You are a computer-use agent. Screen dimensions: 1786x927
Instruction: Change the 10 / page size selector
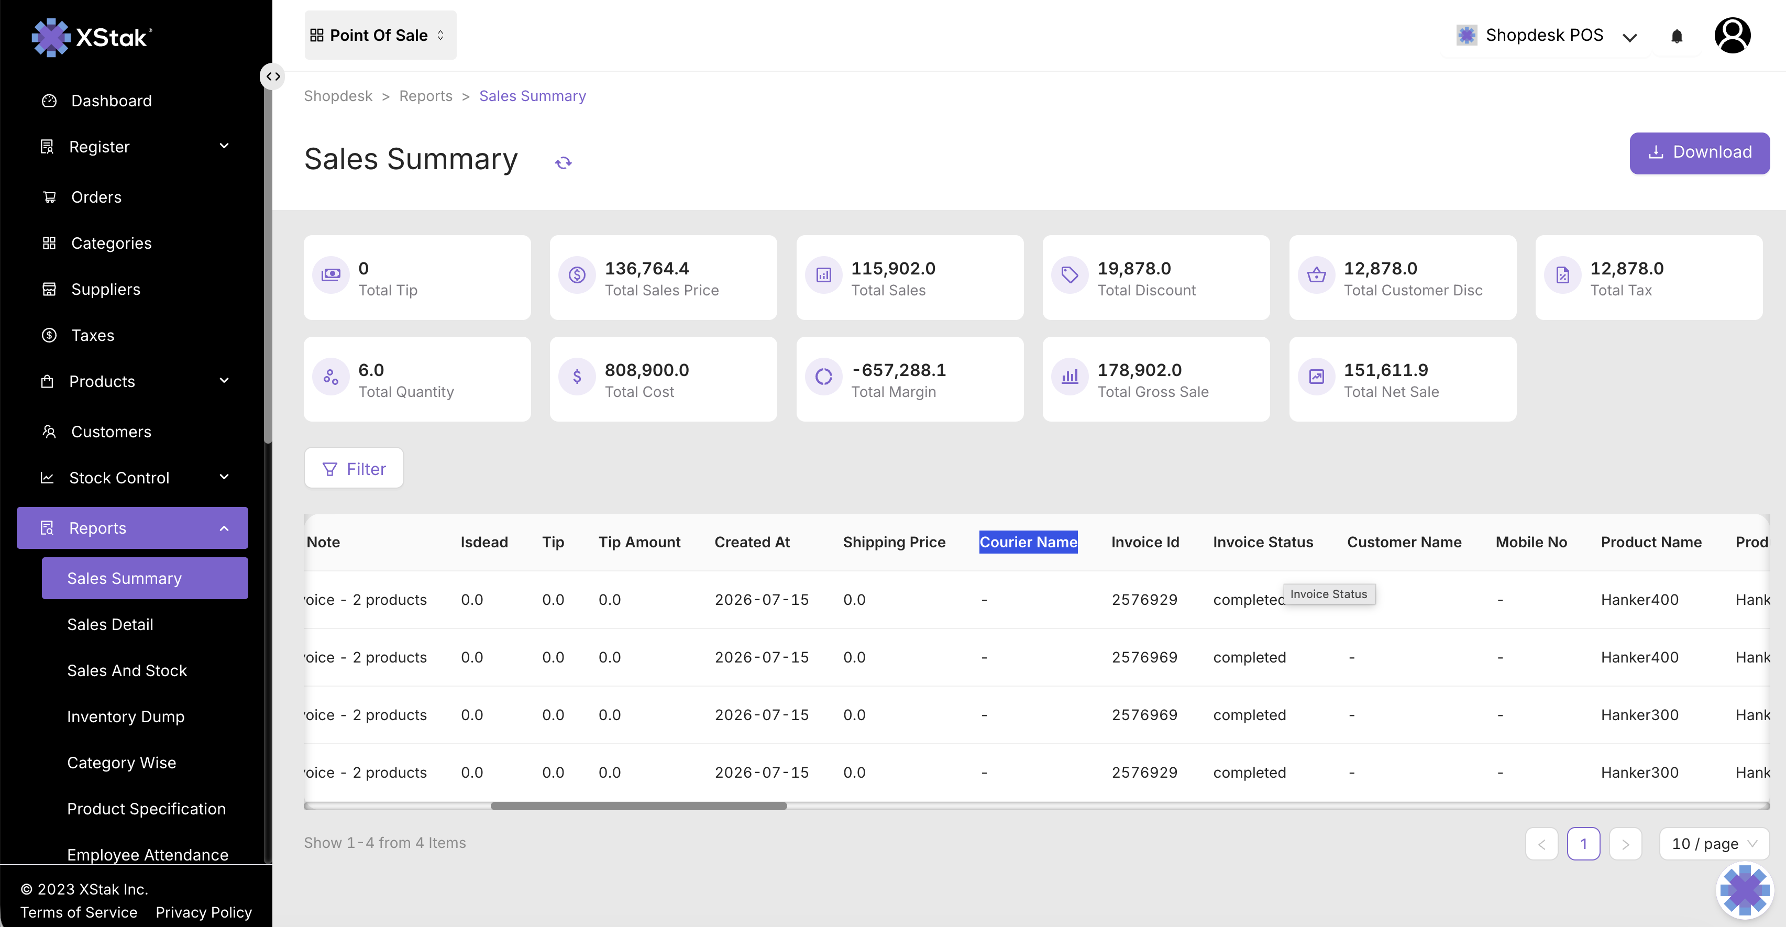point(1714,844)
